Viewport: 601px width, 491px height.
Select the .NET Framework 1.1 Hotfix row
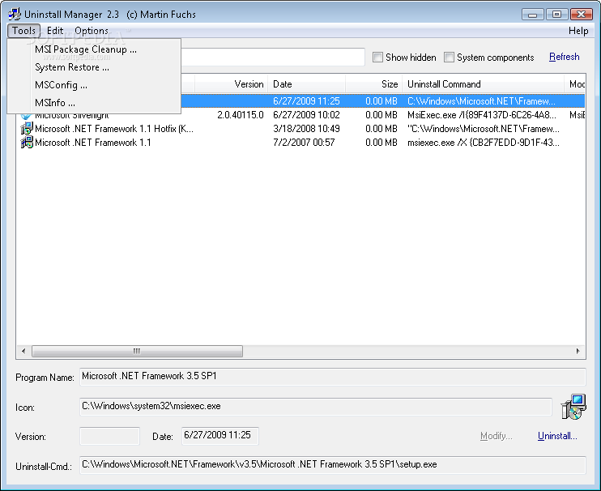click(300, 129)
